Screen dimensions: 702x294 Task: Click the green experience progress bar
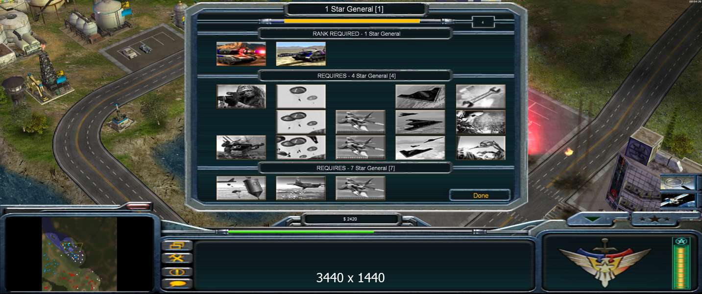pos(301,232)
